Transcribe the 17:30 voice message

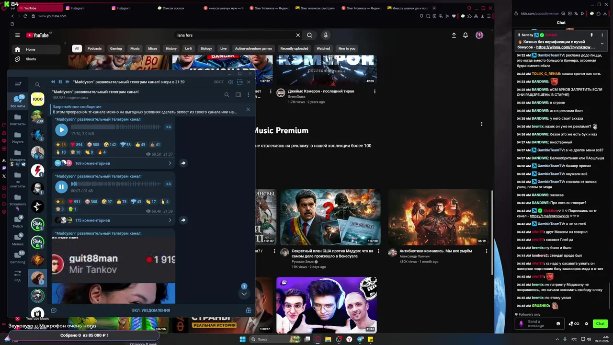[x=168, y=127]
